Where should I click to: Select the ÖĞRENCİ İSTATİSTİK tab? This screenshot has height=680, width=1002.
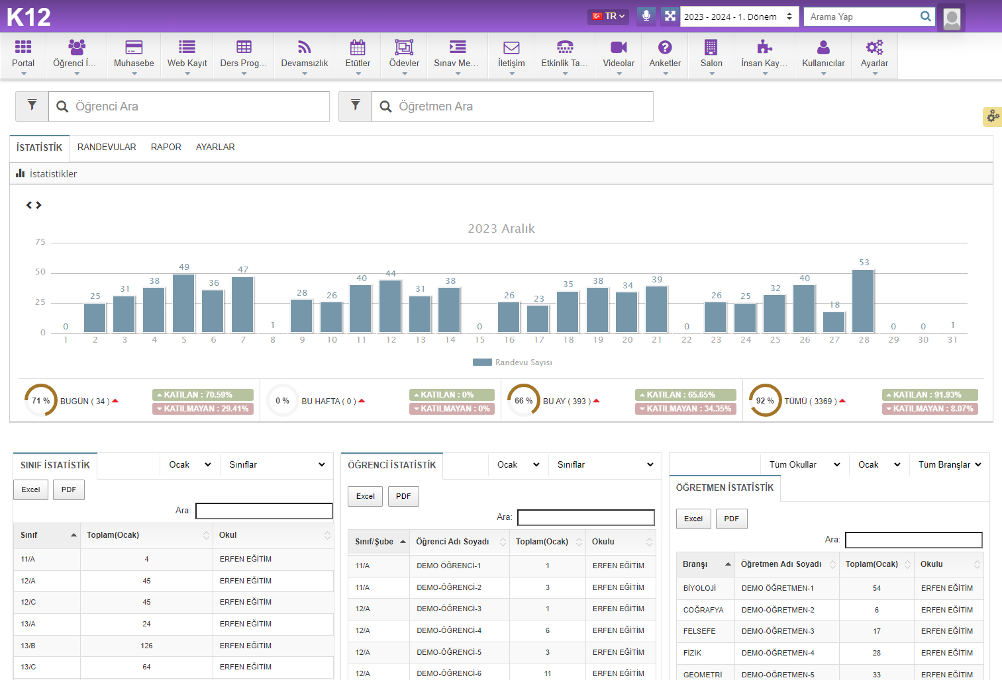point(392,466)
